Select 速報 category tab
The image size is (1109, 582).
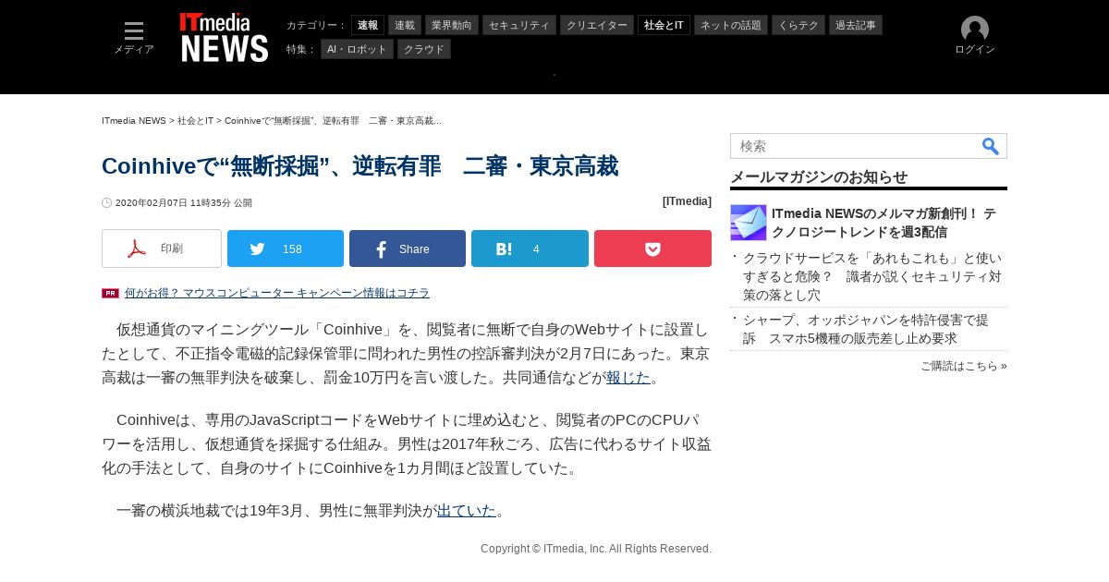[368, 25]
